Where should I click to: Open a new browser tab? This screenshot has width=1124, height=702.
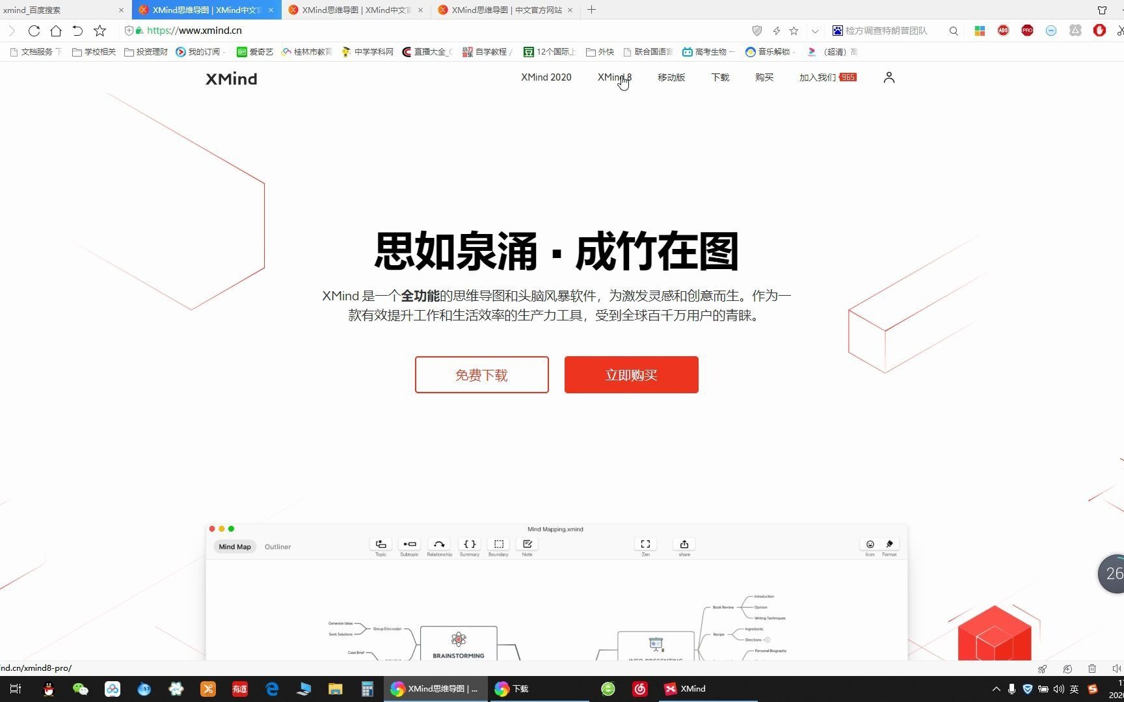coord(591,10)
